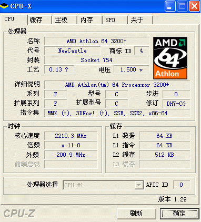Open the 主板 tab
The image size is (201, 222).
click(64, 20)
